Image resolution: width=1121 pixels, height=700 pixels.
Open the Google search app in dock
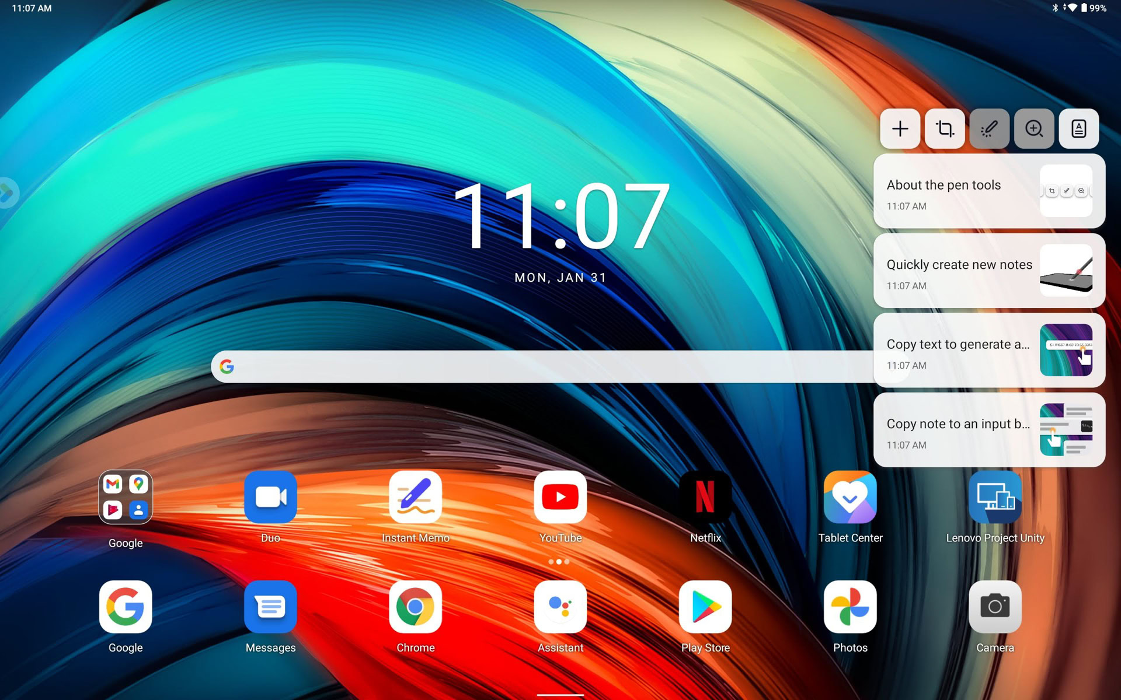(x=126, y=607)
